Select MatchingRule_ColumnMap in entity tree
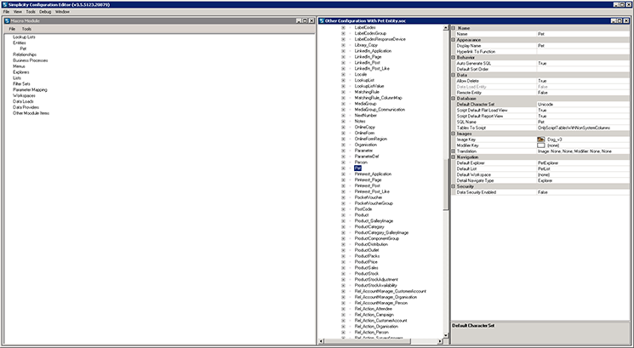 [x=378, y=98]
